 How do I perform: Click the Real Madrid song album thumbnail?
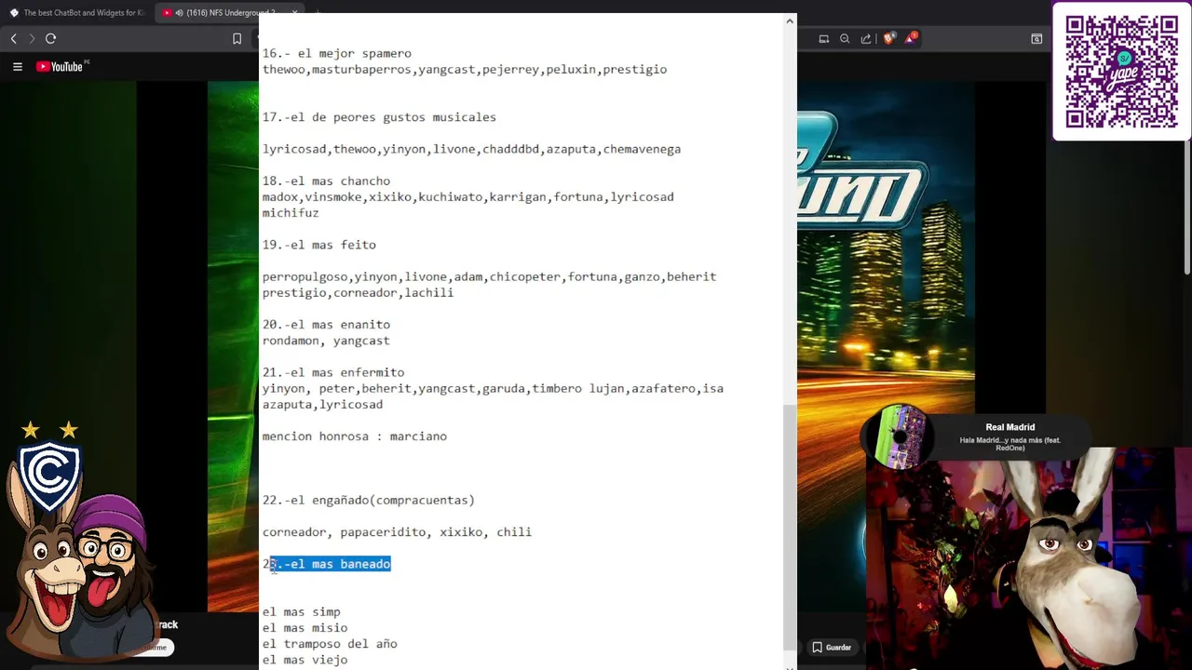901,435
